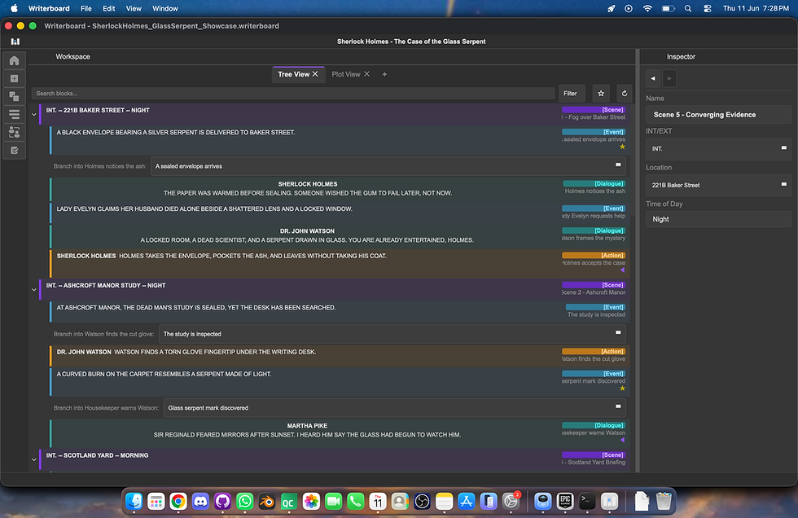798x518 pixels.
Task: Open the INT/EXT dropdown in Inspector
Action: tap(718, 148)
